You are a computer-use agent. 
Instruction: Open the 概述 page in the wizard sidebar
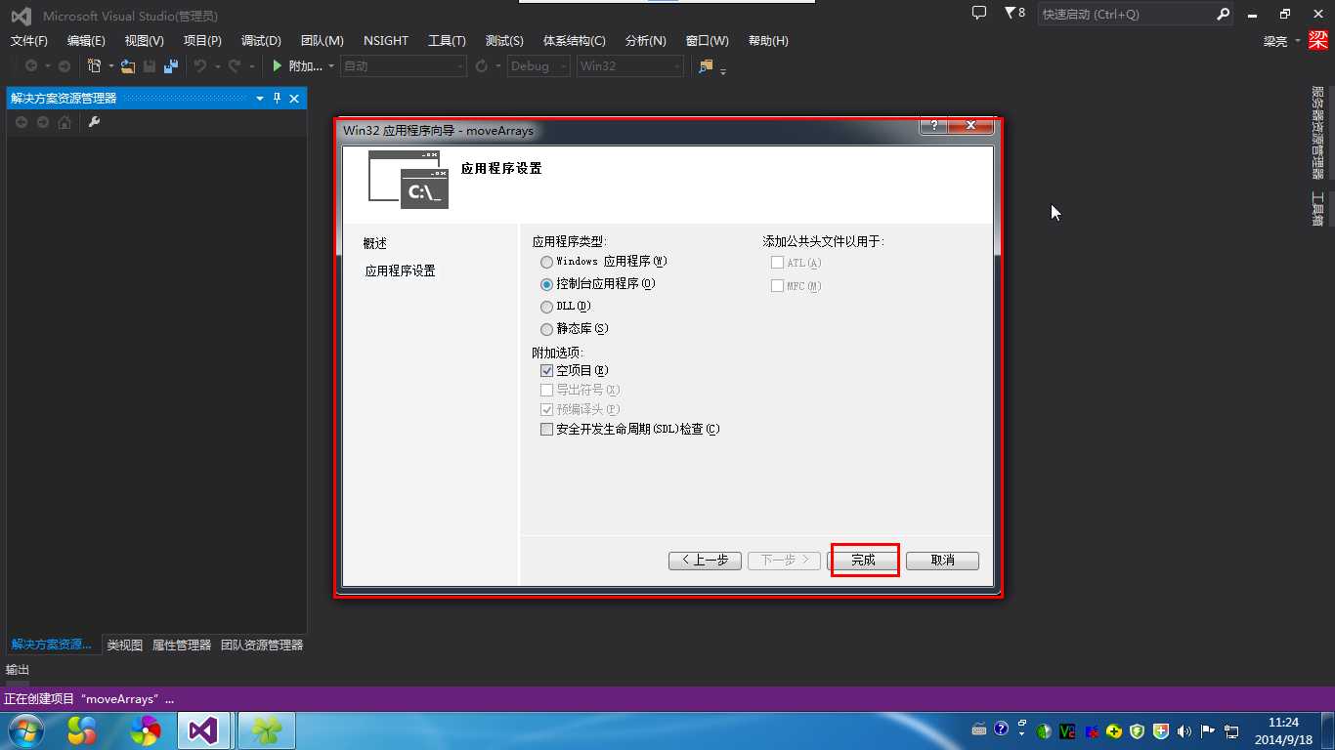point(375,243)
